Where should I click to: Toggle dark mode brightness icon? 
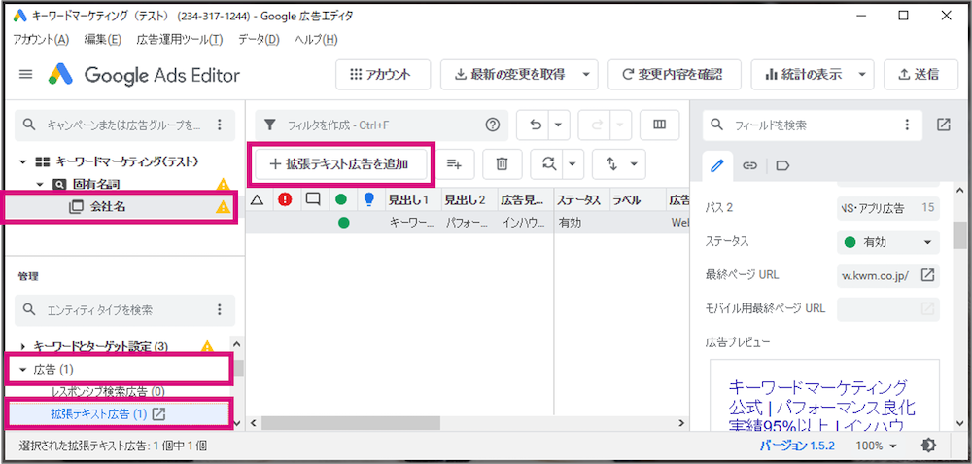click(x=928, y=445)
